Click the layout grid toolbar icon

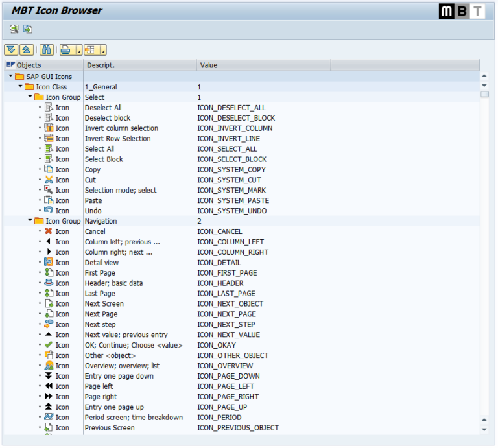point(91,50)
